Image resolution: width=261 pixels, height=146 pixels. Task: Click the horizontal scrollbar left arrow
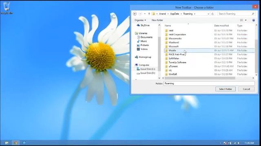(x=163, y=78)
